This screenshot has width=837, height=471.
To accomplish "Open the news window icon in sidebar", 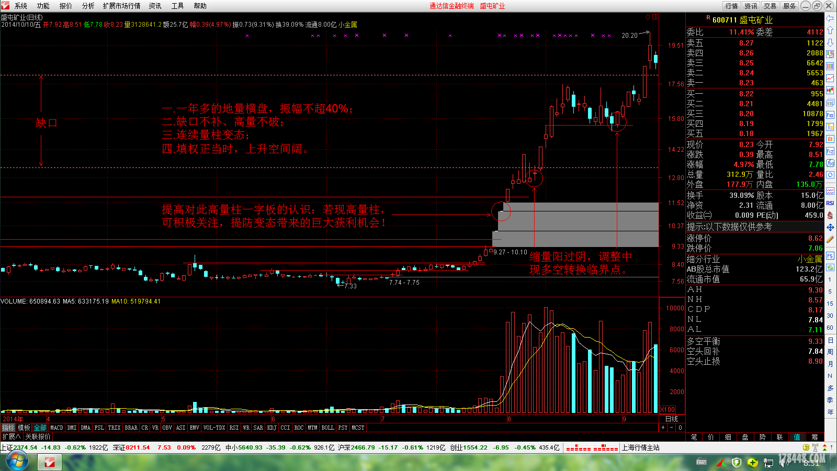I will coord(830,103).
